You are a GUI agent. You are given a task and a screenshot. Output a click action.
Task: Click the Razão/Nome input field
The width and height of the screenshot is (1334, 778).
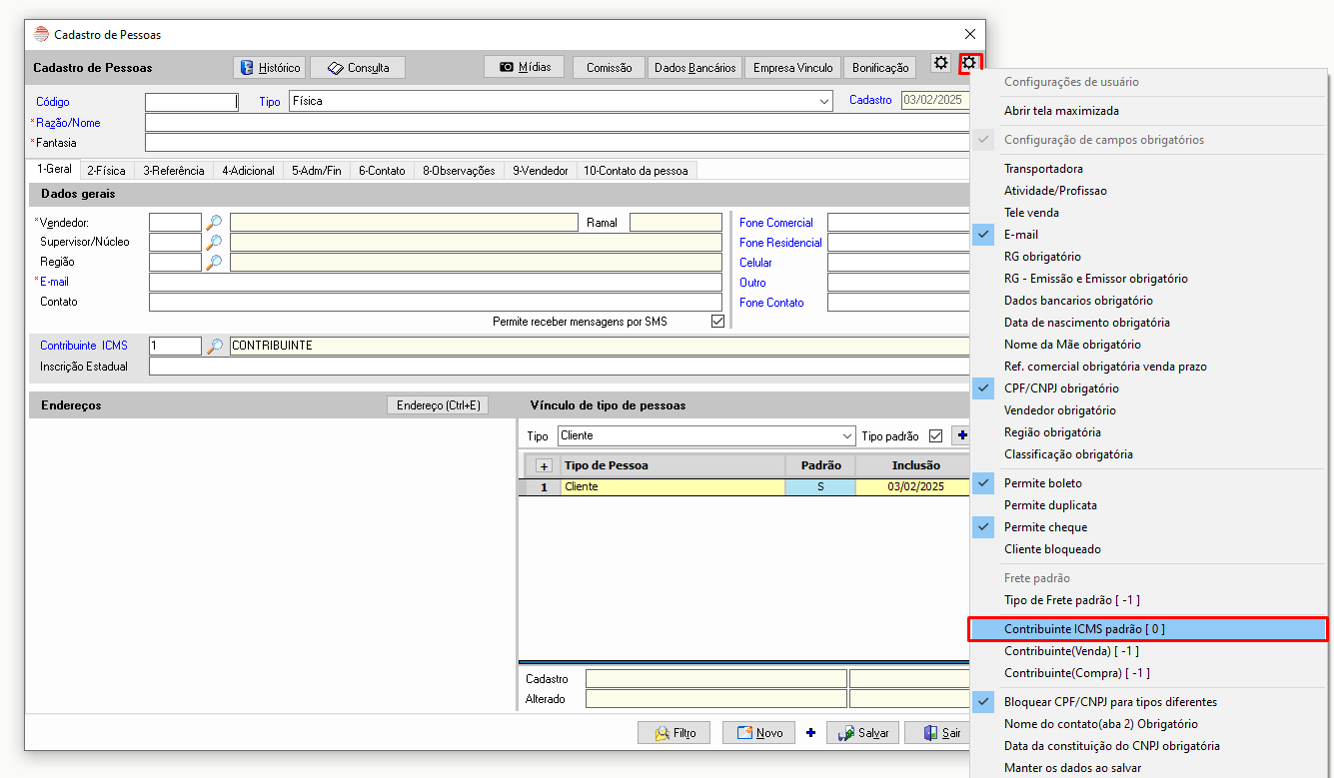click(559, 123)
